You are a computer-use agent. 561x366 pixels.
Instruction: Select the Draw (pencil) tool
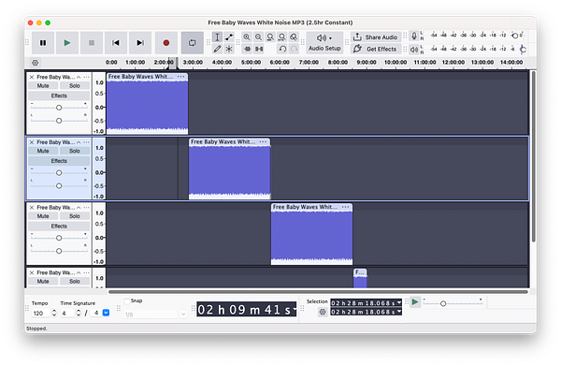point(217,49)
